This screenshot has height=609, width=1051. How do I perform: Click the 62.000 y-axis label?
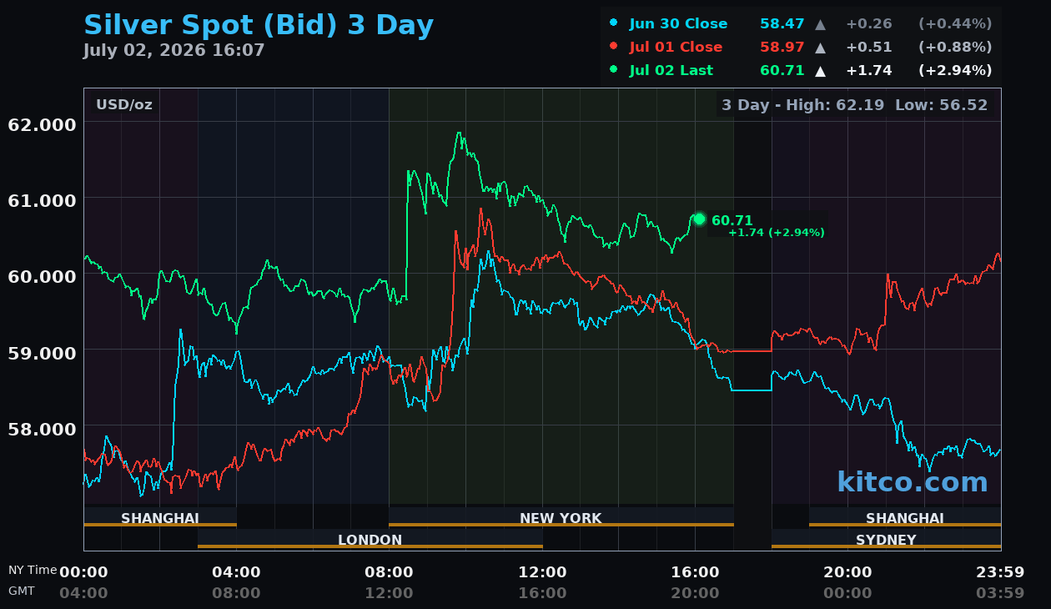(x=42, y=124)
